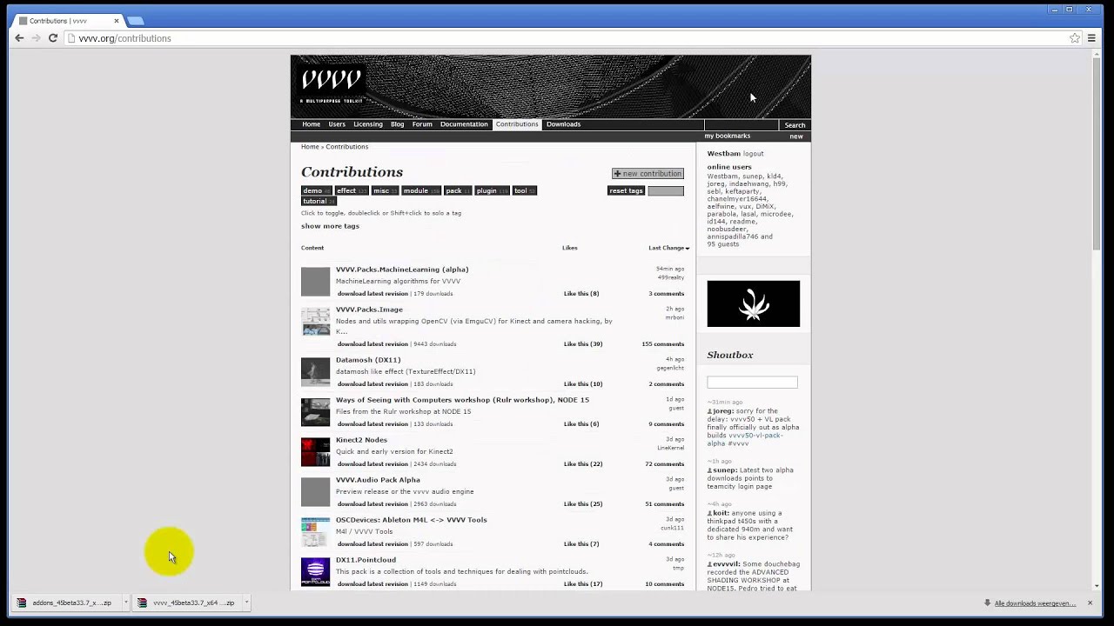Download latest revision of Kinect2 Nodes
1114x626 pixels.
pyautogui.click(x=372, y=464)
